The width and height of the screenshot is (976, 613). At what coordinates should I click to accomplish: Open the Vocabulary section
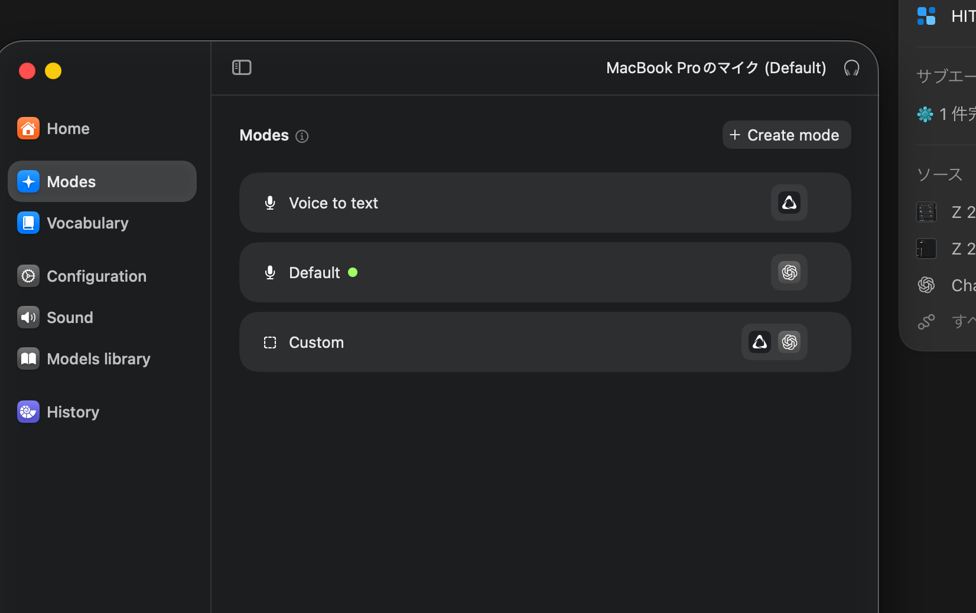point(102,223)
